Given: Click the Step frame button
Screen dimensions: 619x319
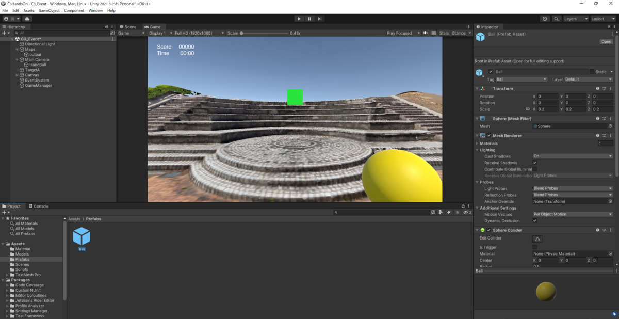Looking at the screenshot, I should tap(320, 18).
